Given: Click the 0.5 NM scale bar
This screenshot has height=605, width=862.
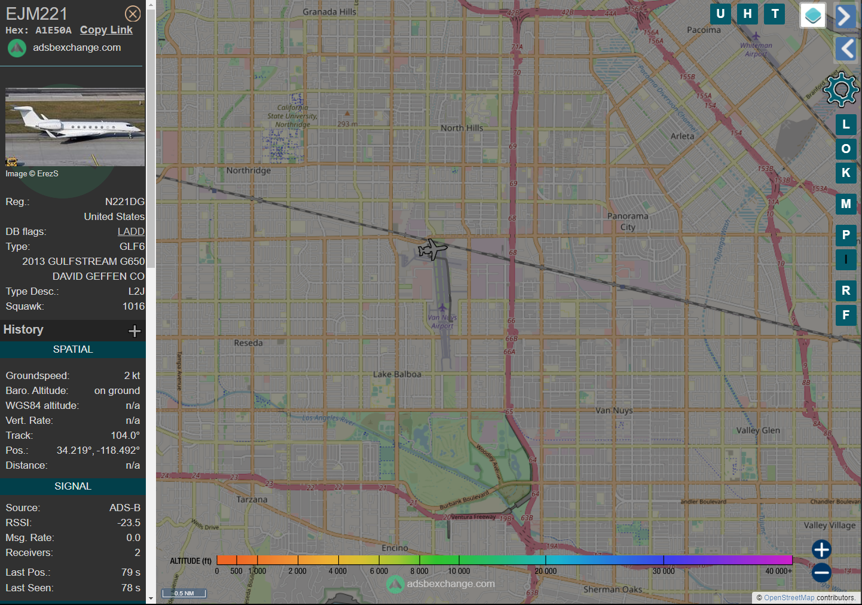Looking at the screenshot, I should pyautogui.click(x=184, y=593).
